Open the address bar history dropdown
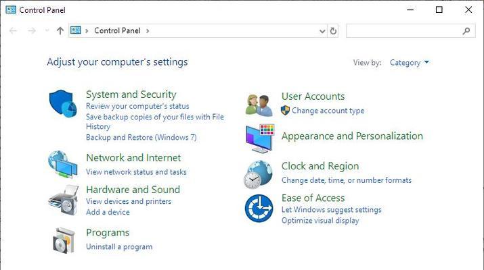This screenshot has height=270, width=484. [x=322, y=31]
